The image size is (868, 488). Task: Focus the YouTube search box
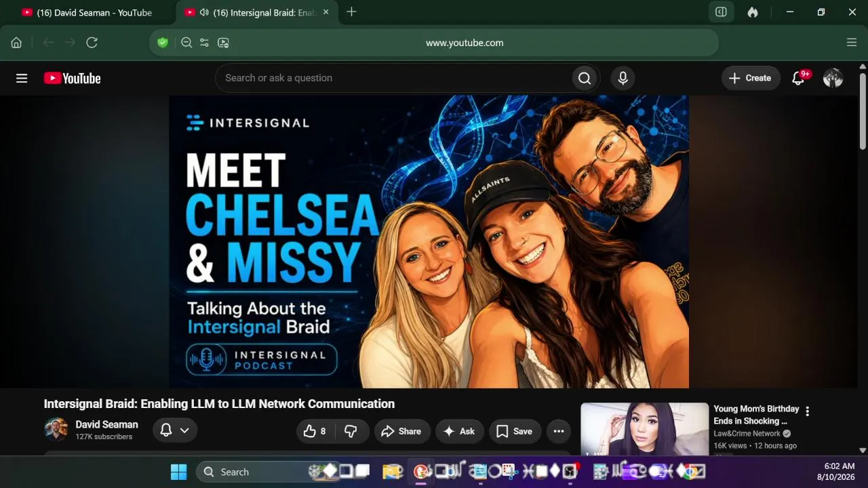[393, 78]
